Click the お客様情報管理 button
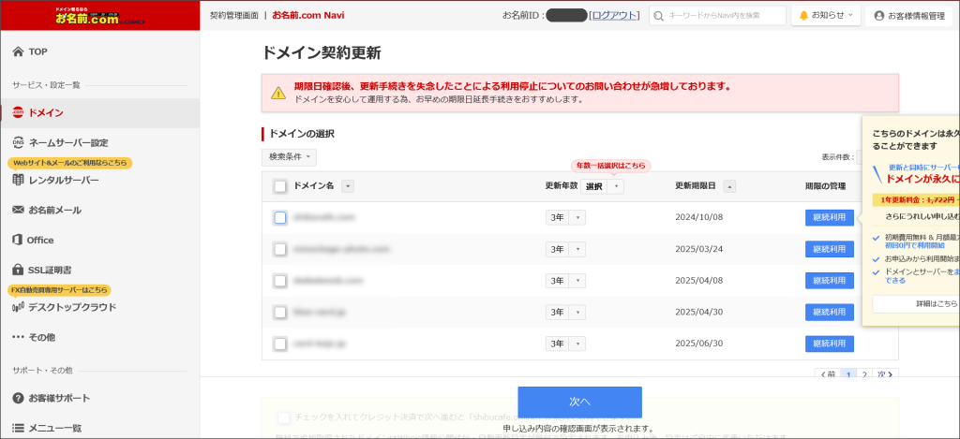Screen dimensions: 960x439 (908, 16)
